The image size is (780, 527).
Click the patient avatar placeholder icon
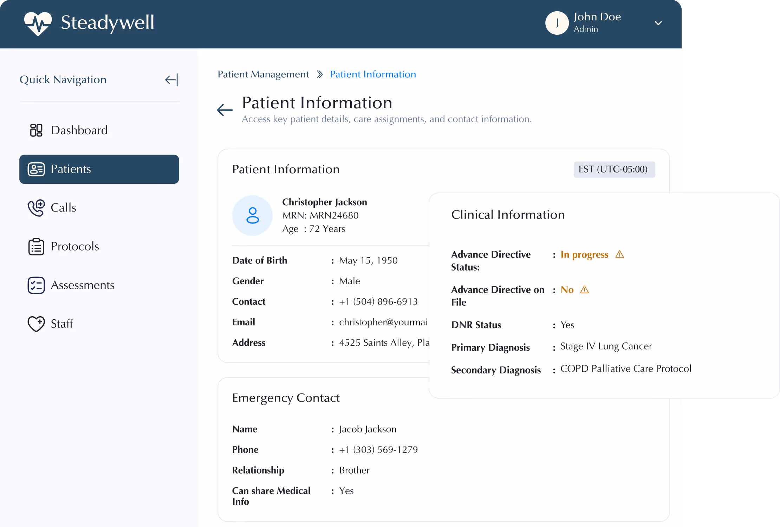tap(252, 215)
